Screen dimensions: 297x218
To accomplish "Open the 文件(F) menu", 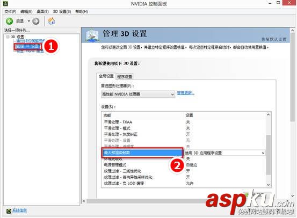I will (x=10, y=12).
